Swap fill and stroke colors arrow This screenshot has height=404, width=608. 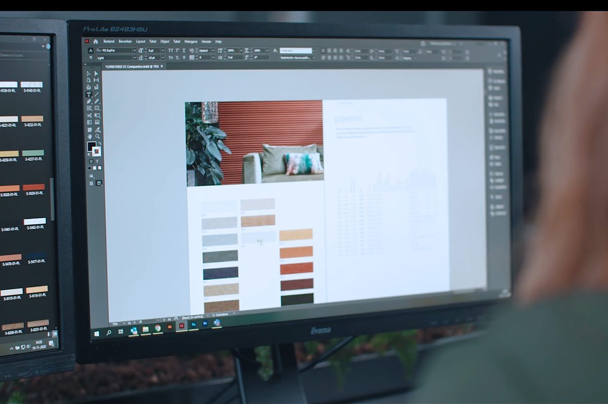point(100,143)
